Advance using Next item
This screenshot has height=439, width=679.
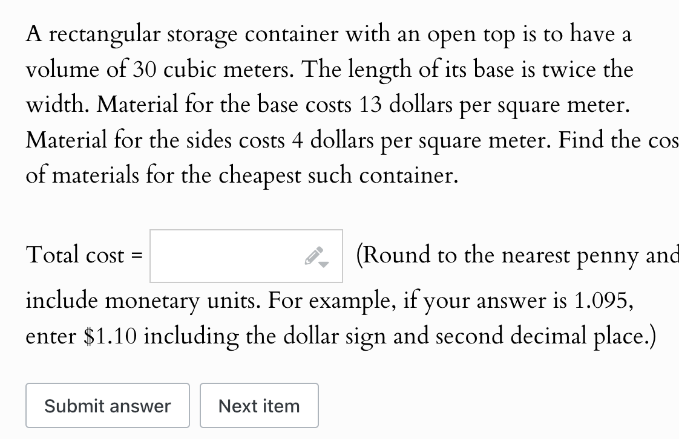[x=259, y=406]
